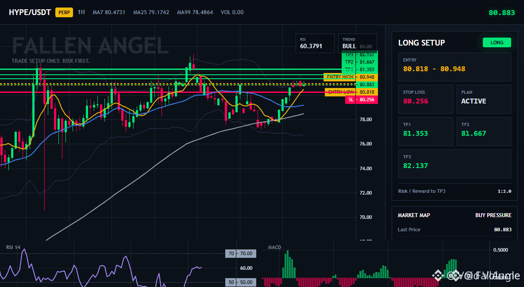Click the 76.00 price axis label
Viewport: 524px width, 287px height.
(x=366, y=144)
